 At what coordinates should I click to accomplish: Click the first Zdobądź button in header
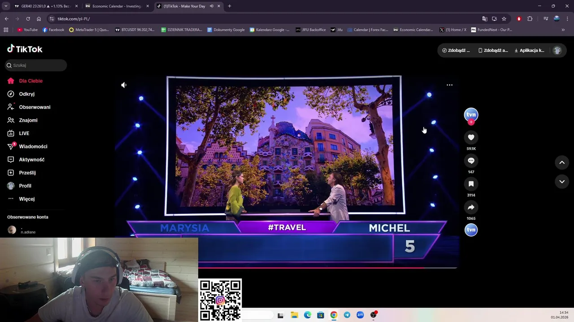pyautogui.click(x=456, y=51)
